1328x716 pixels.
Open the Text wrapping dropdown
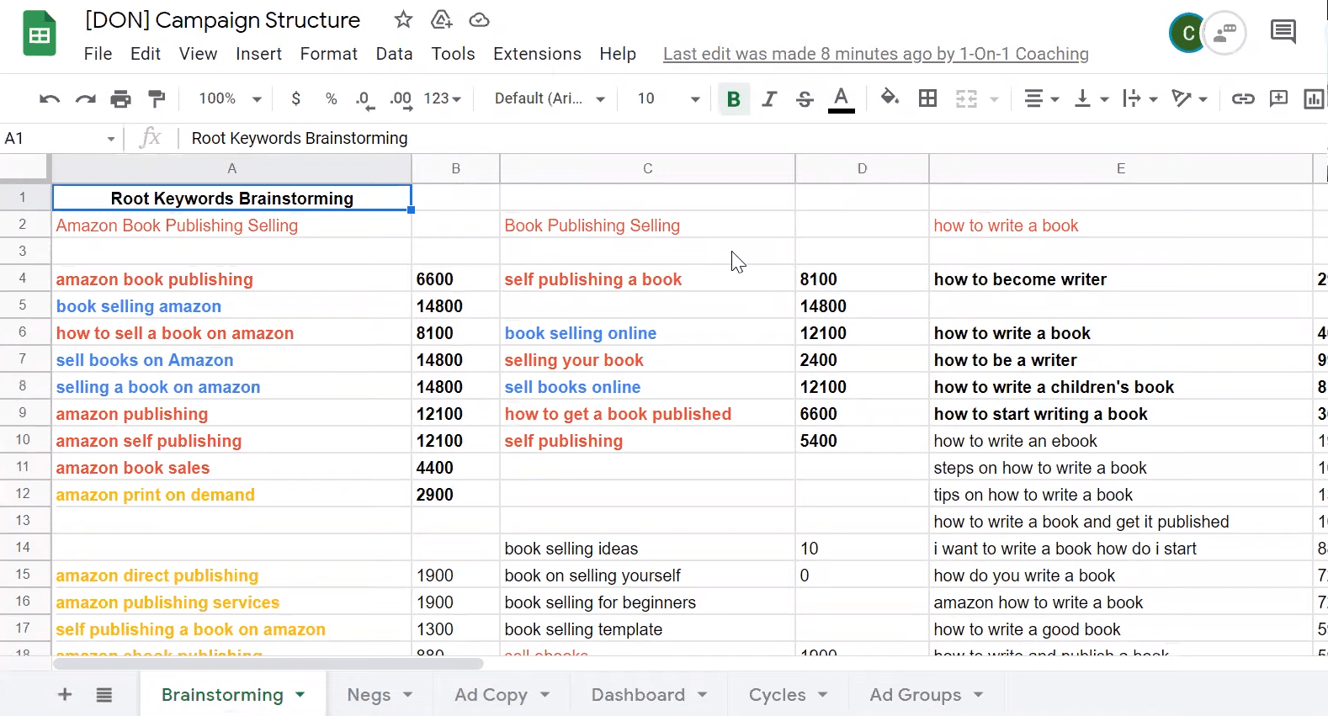pyautogui.click(x=1140, y=99)
